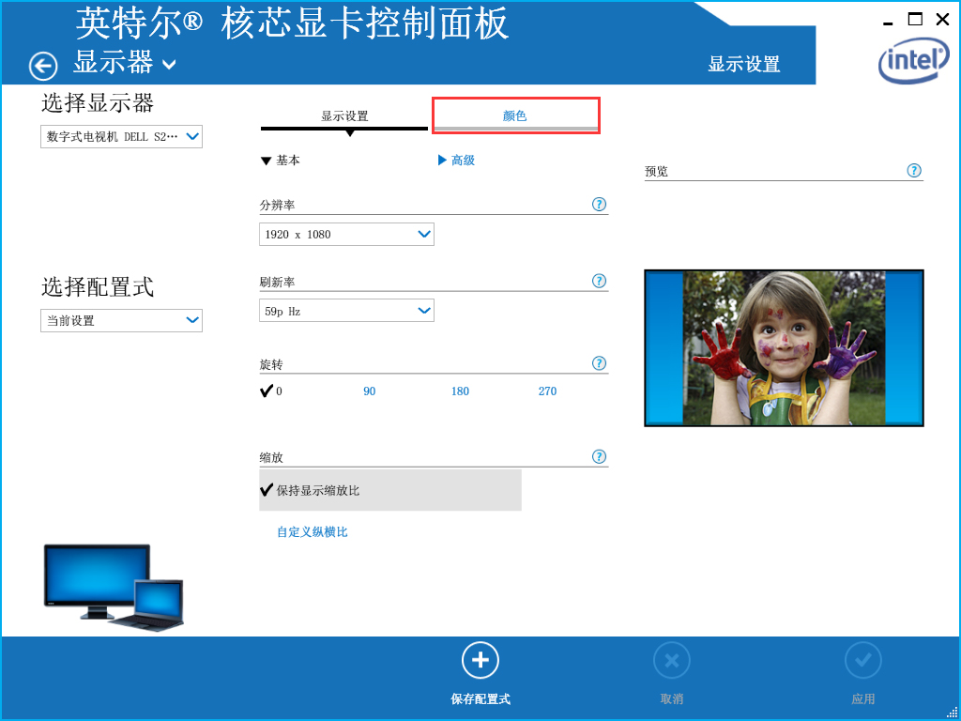The height and width of the screenshot is (721, 961).
Task: Select 180 in the rotation options
Action: tap(459, 391)
